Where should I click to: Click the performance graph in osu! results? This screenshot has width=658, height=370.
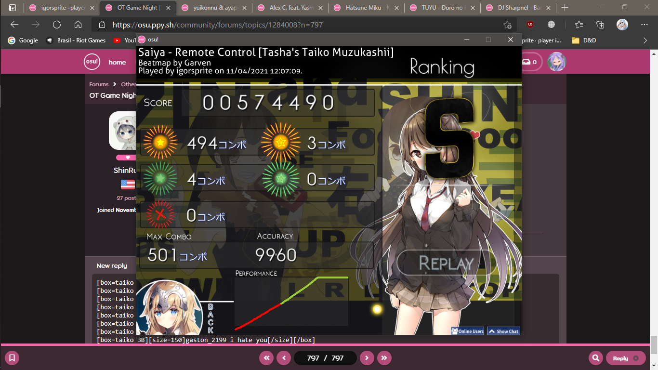click(x=291, y=303)
